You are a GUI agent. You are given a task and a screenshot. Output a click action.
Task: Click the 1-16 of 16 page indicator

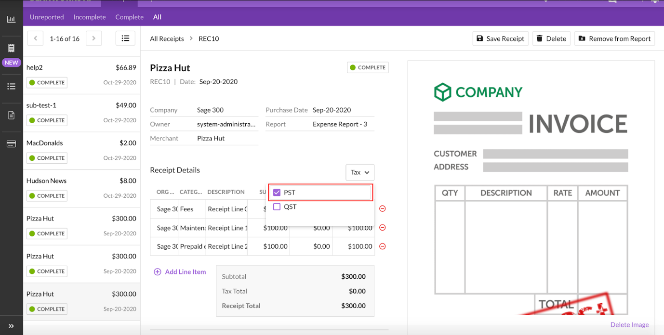[x=65, y=39]
